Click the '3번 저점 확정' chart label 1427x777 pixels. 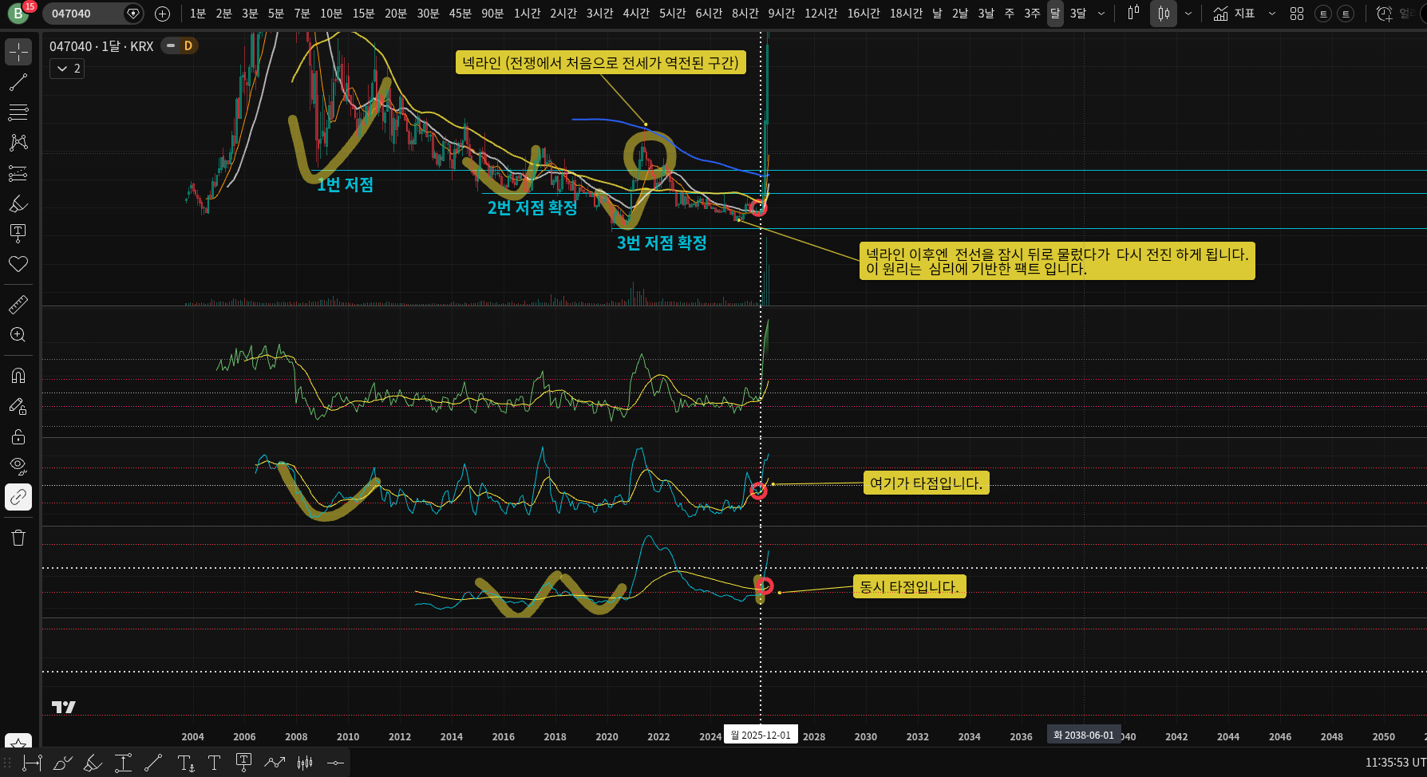(662, 243)
